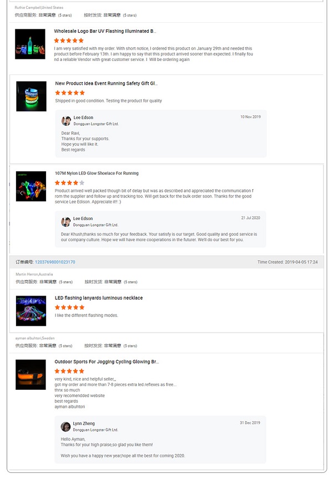Screen dimensions: 333x499
Task: Click the four-star rating on shoelace review
Action: 69,182
